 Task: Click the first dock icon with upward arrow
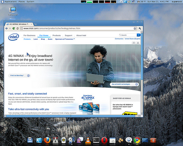tap(30, 140)
